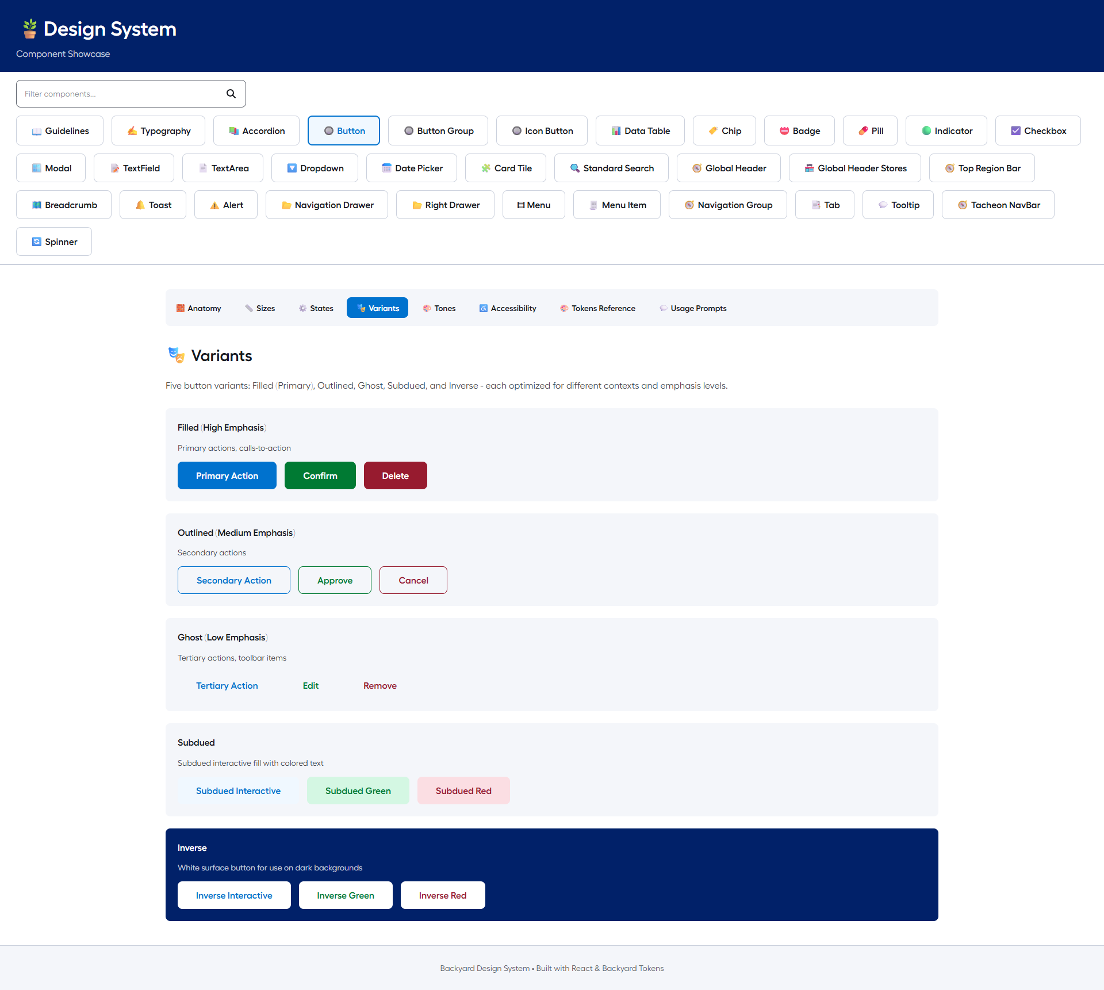
Task: Open the Usage Prompts tab
Action: (693, 308)
